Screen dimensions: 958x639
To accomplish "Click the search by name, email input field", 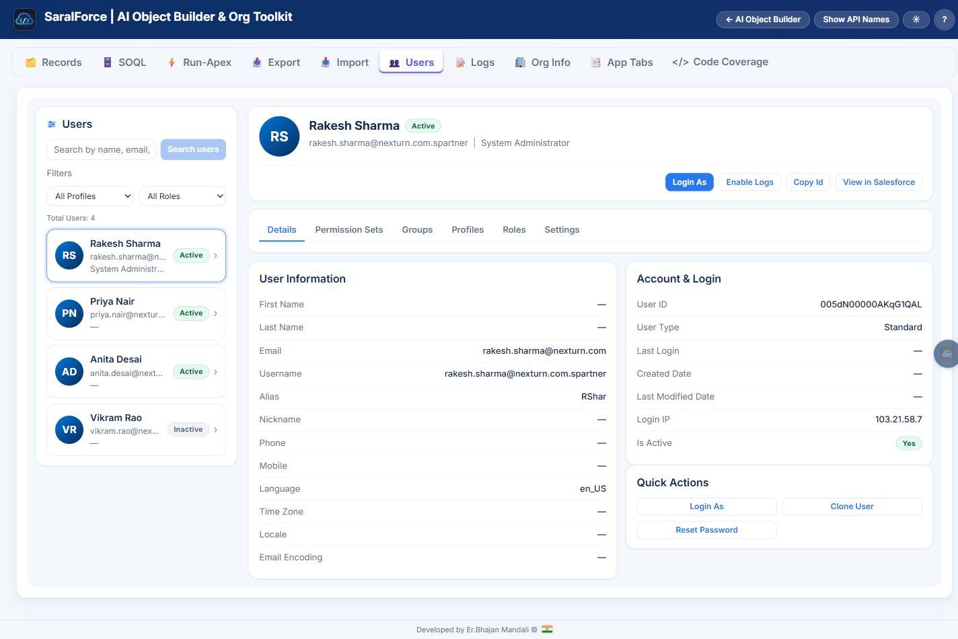I will coord(102,149).
